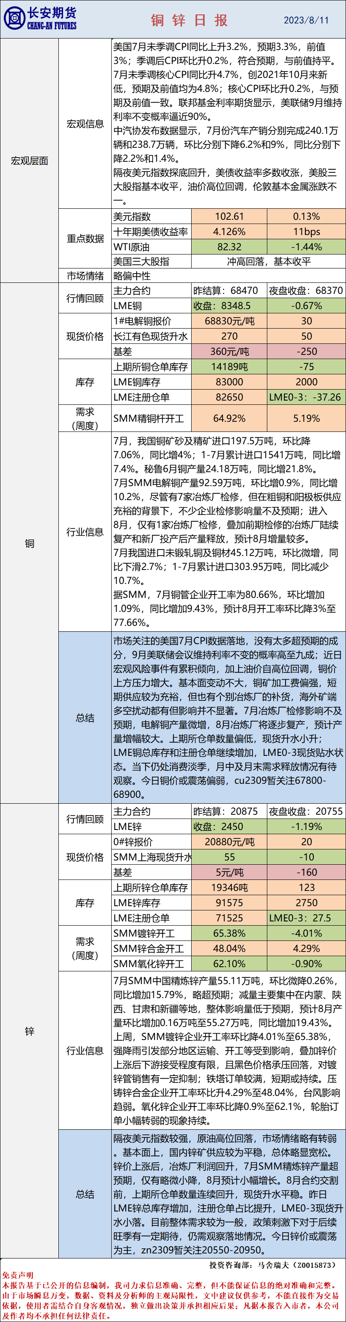Screen dimensions: 346x1322
Task: Click LME注册仓单 value 82650
Action: point(229,397)
